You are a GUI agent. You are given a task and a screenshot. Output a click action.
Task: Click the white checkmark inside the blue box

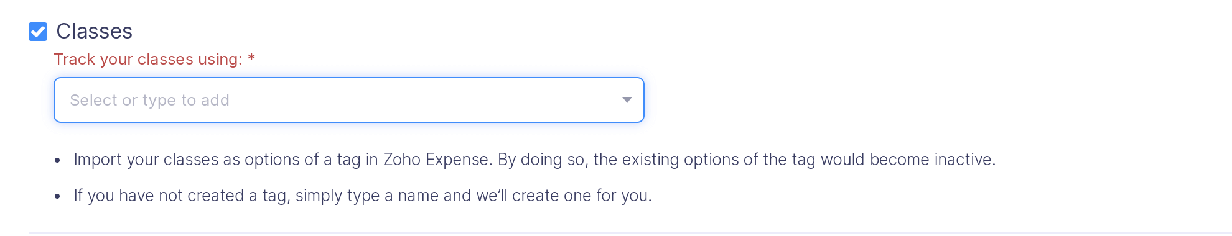[38, 32]
